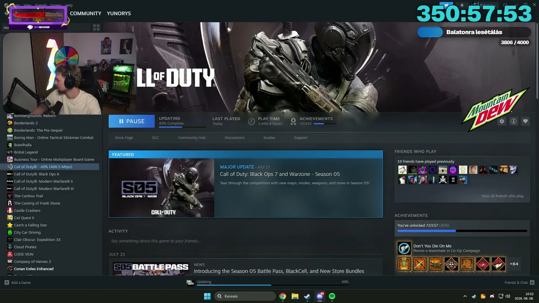
Task: Click the Add a Game label
Action: tap(21, 282)
